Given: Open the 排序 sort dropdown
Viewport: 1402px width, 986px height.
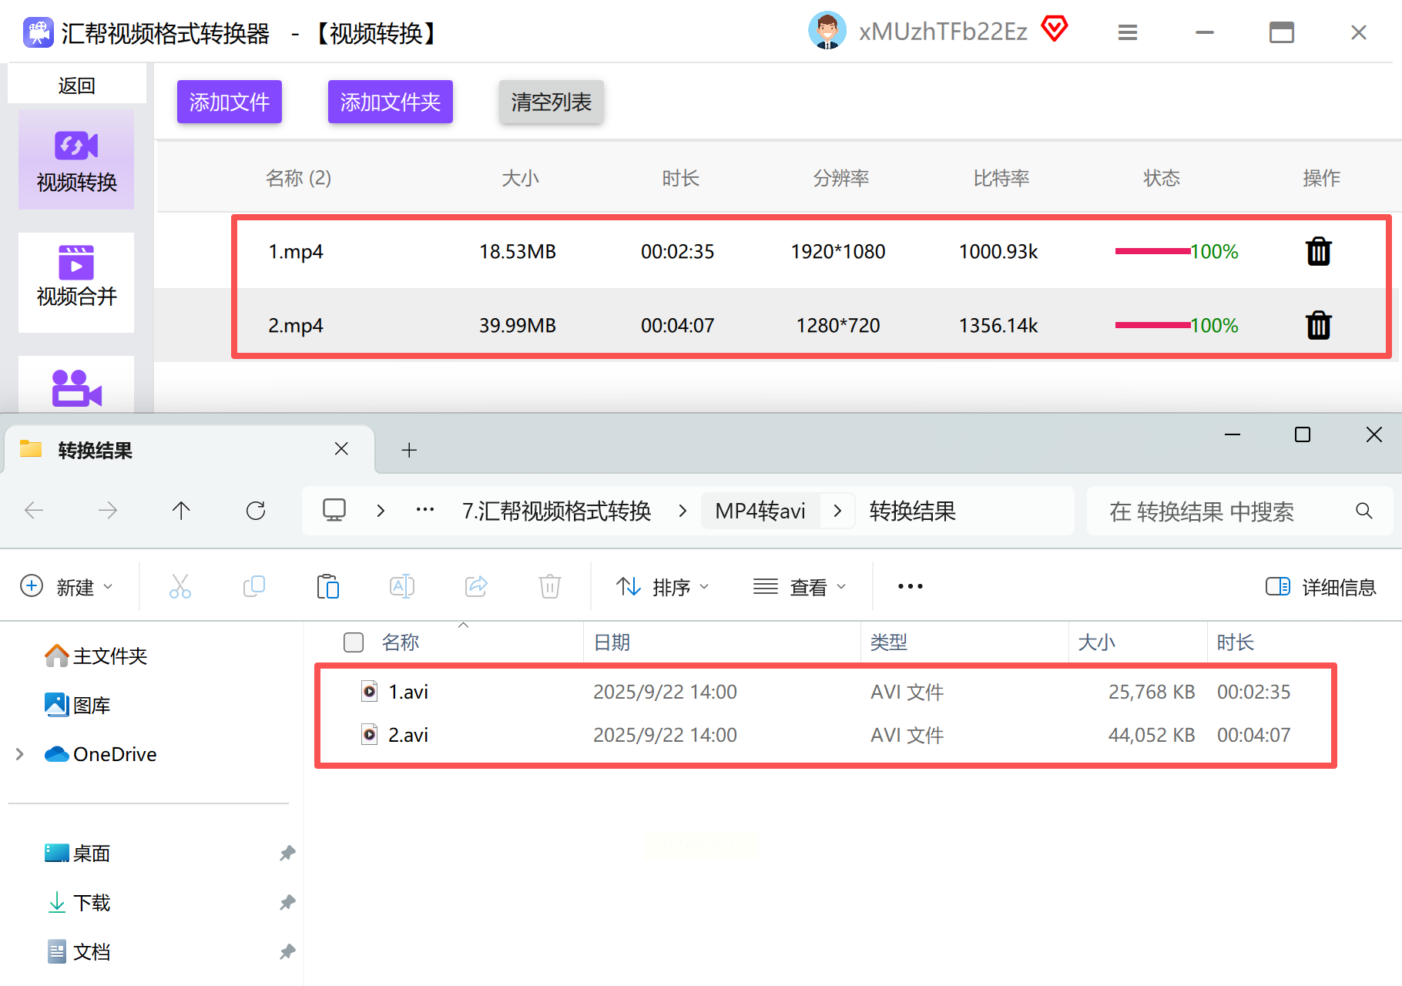Looking at the screenshot, I should [x=662, y=587].
